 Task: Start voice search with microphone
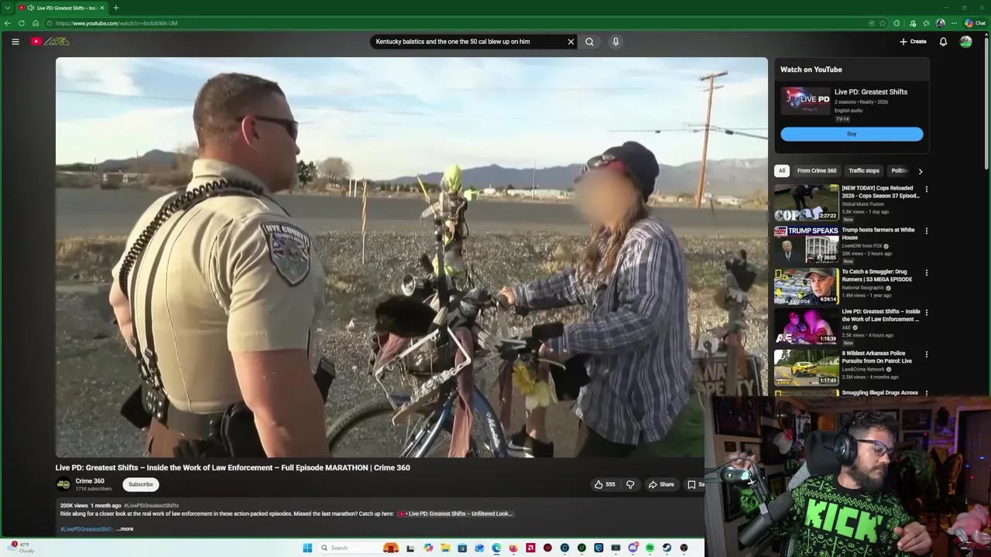pos(616,42)
